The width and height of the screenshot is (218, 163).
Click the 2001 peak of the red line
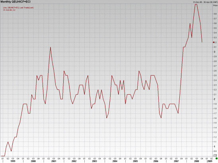(x=51, y=47)
